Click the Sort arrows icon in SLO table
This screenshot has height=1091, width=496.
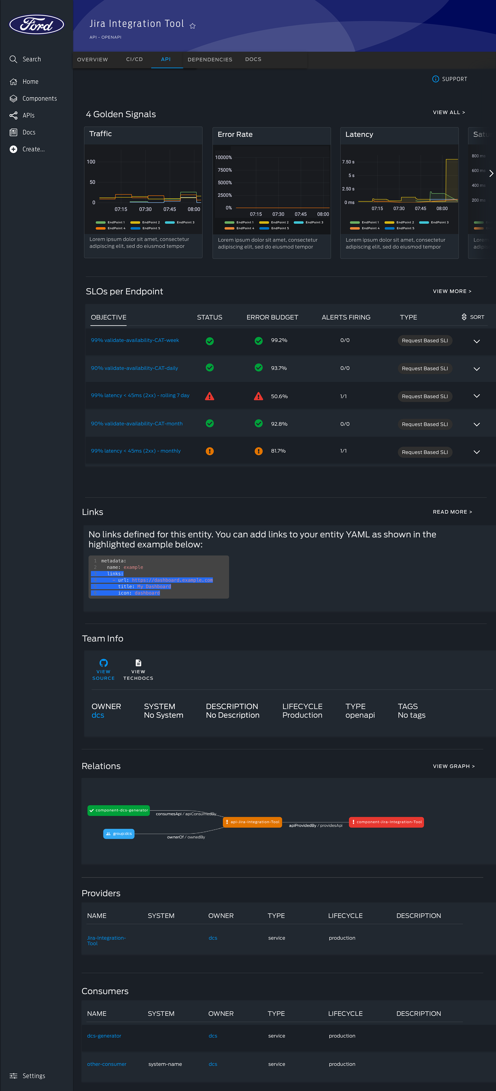coord(464,317)
